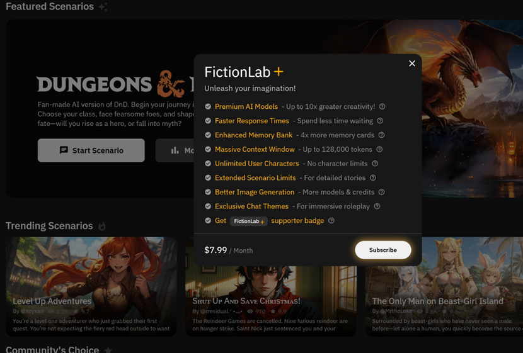Click checkmark next to Premium AI Models

(208, 106)
